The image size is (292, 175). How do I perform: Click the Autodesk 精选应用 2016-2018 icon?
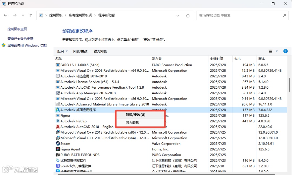pos(58,76)
